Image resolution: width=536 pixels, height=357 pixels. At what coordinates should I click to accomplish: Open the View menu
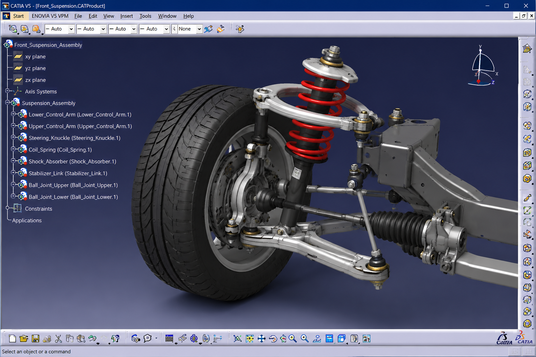pos(109,16)
